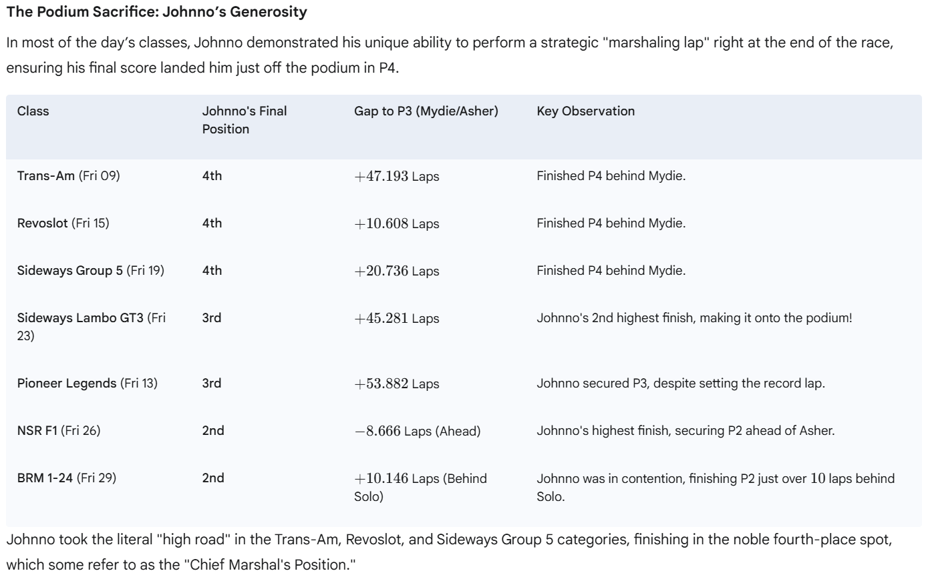The width and height of the screenshot is (926, 577).
Task: Click the Revoslot (Fri 15) class cell
Action: point(63,223)
